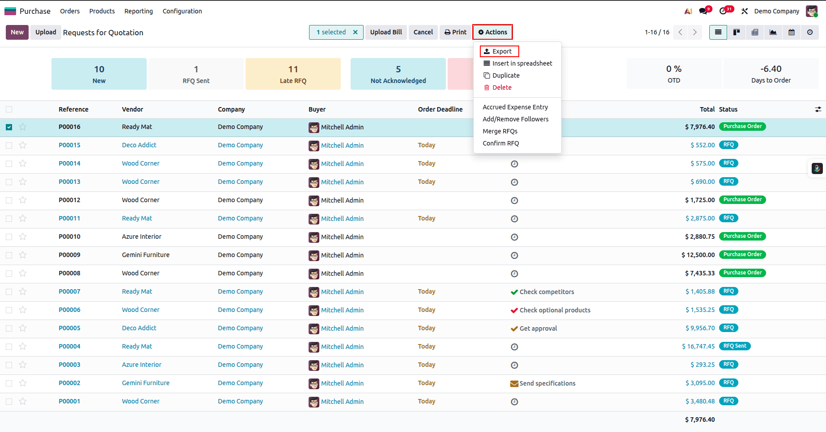Open the Calendar view
Image resolution: width=826 pixels, height=432 pixels.
point(792,32)
